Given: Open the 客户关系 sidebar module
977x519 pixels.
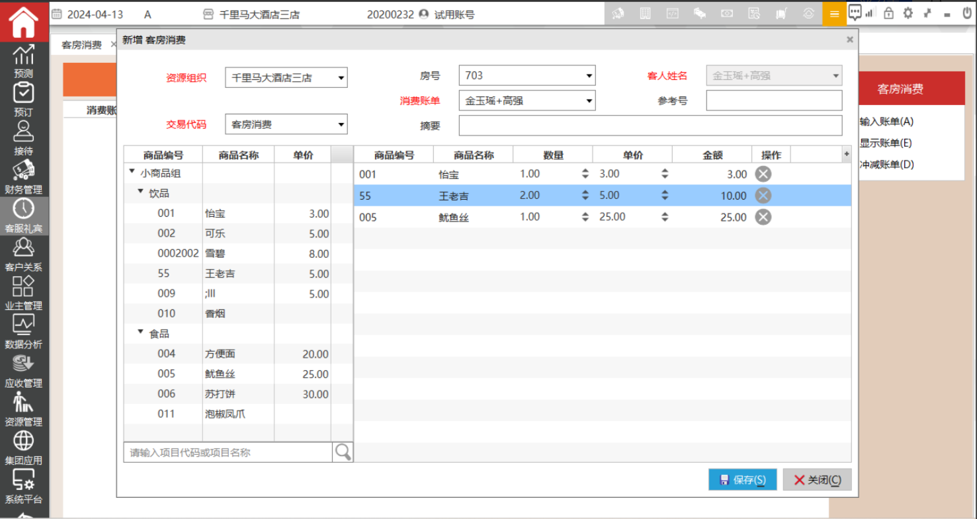Looking at the screenshot, I should [24, 255].
